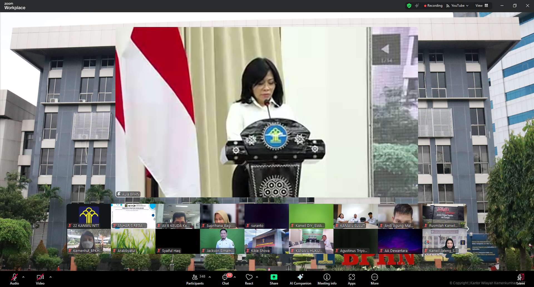The width and height of the screenshot is (534, 287).
Task: Start sharing screen with Share
Action: (x=274, y=279)
